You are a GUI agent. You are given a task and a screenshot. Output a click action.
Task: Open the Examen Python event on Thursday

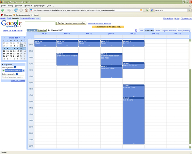click(x=111, y=72)
